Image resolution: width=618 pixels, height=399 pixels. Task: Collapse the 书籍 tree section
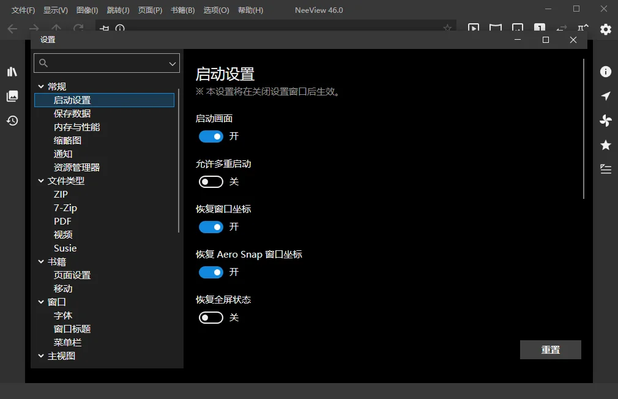41,262
